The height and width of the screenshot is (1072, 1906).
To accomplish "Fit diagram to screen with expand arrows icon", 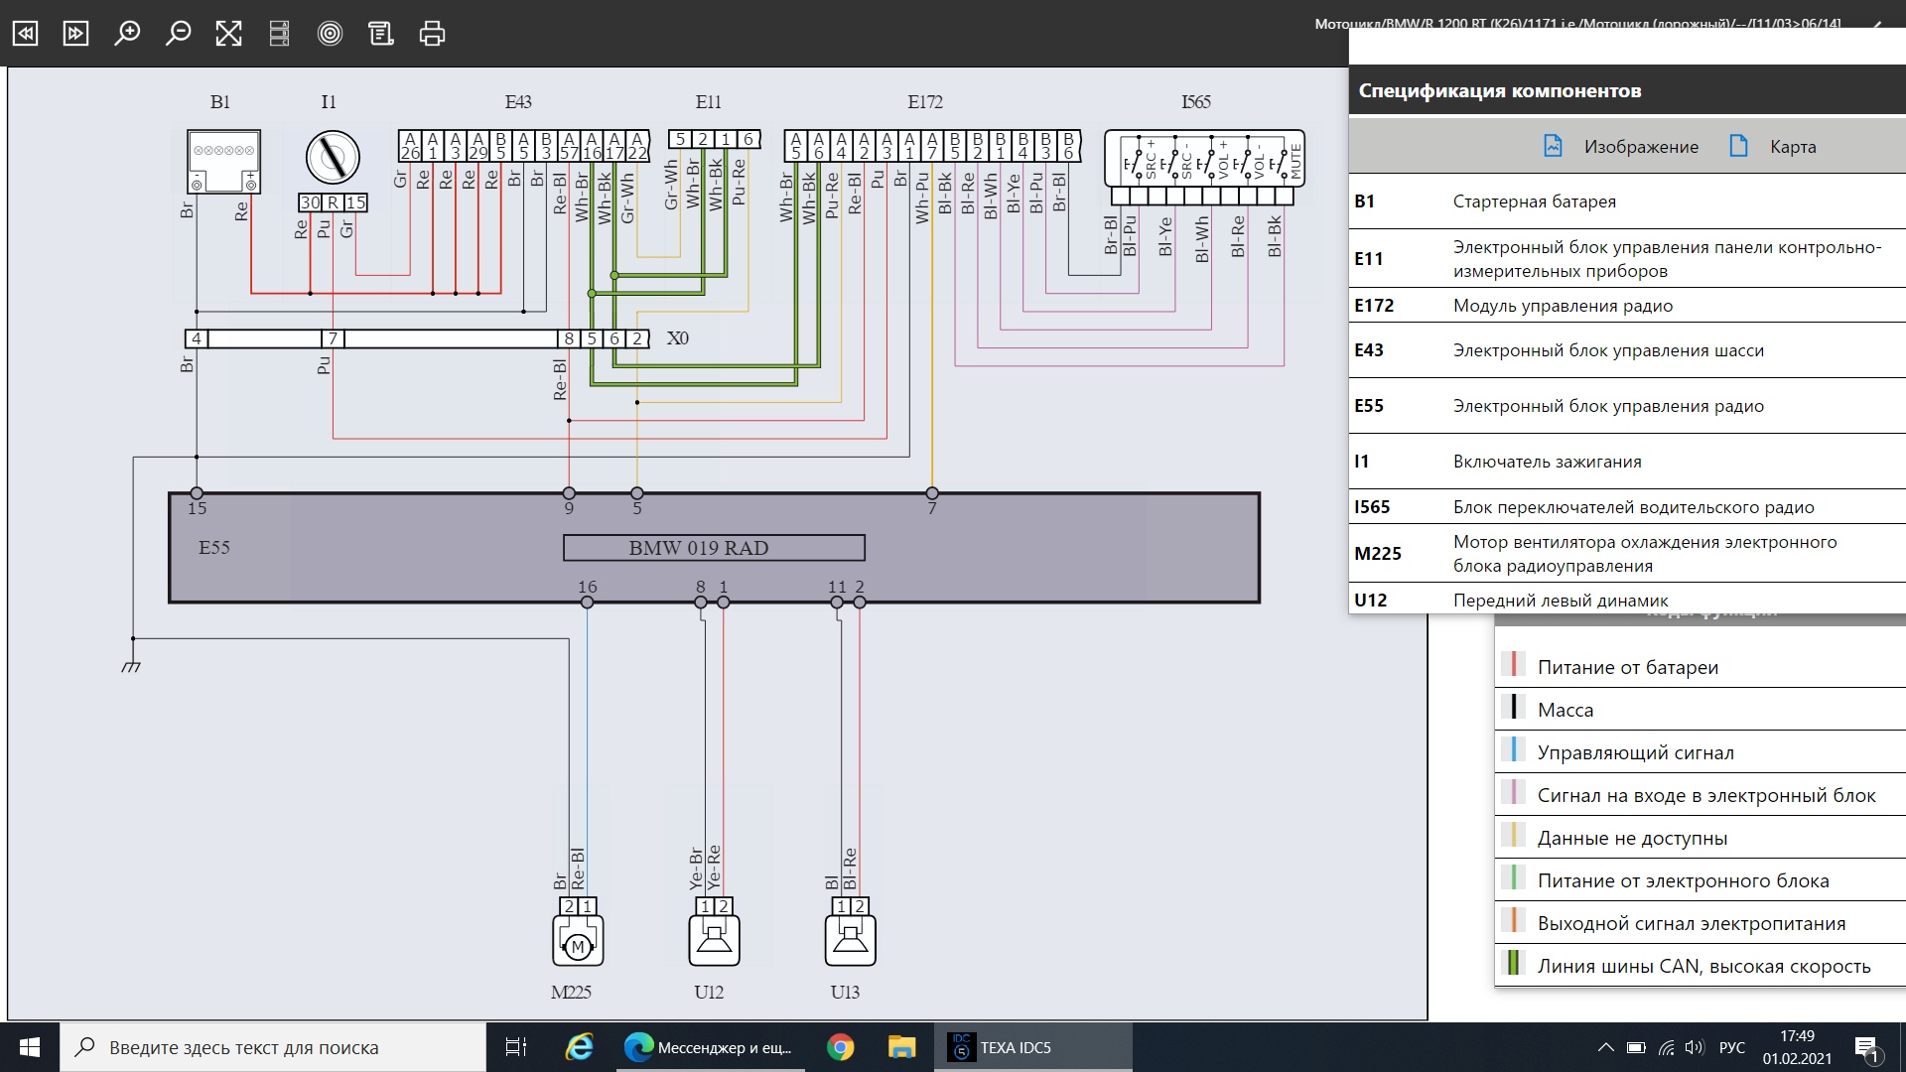I will pos(229,34).
